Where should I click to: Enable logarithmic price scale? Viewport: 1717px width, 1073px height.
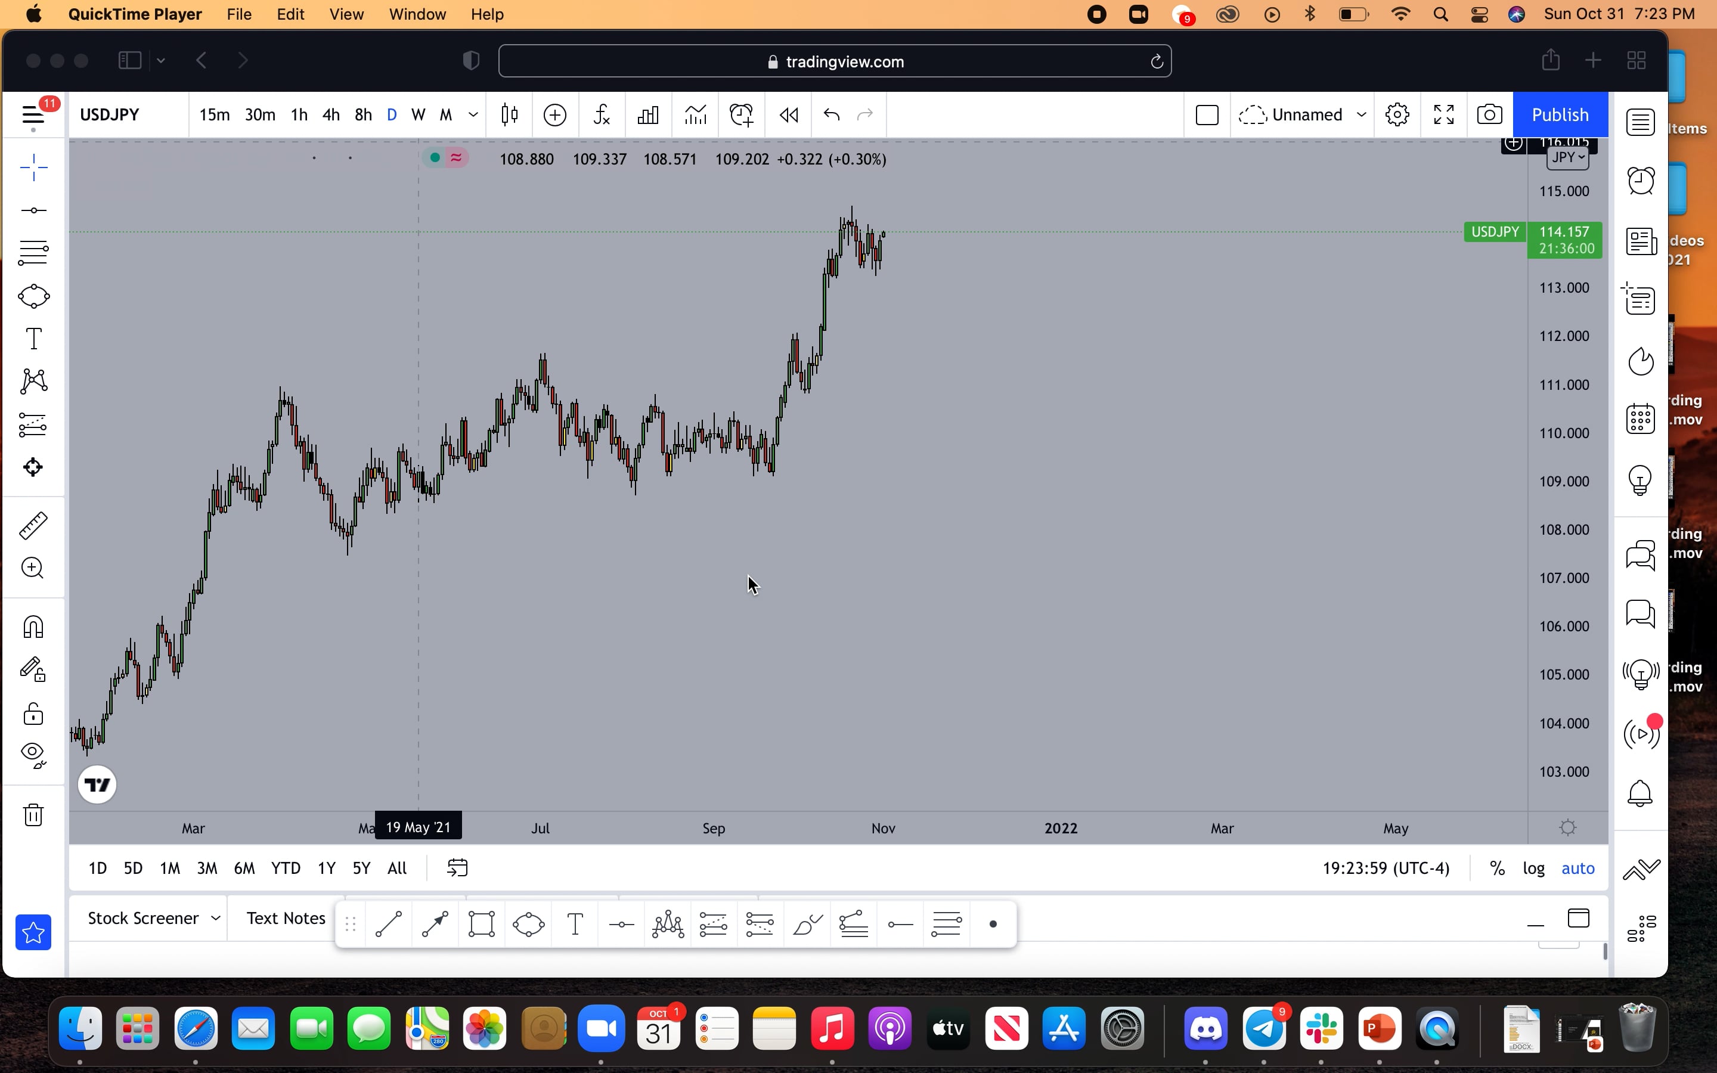pos(1533,867)
